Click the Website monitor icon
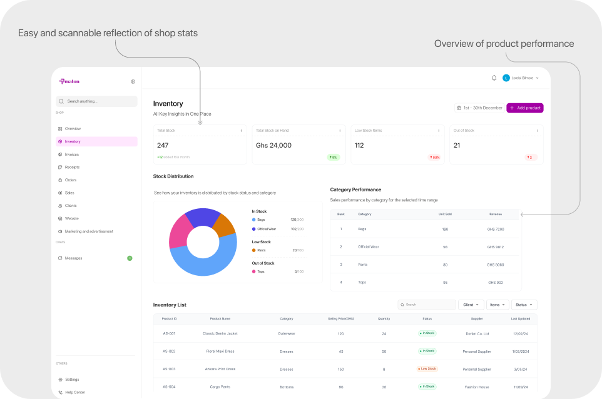Screen dimensions: 602x399 (60, 219)
